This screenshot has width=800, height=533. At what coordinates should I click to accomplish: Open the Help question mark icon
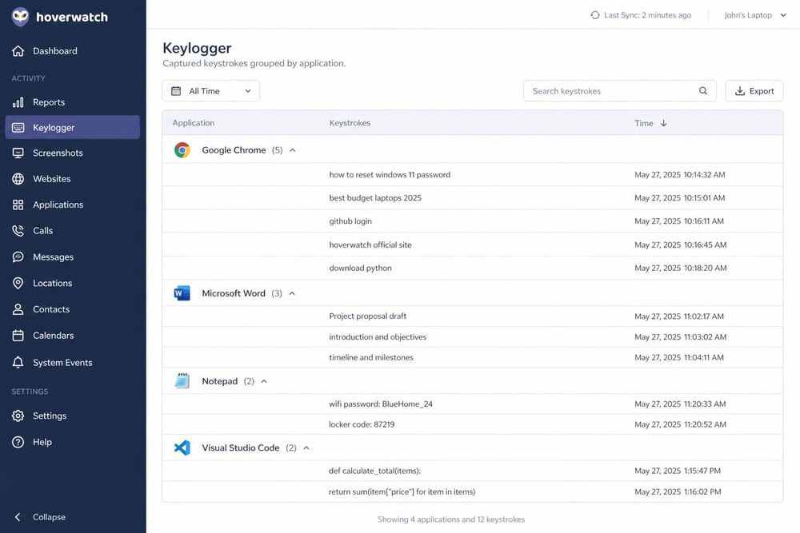coord(18,442)
